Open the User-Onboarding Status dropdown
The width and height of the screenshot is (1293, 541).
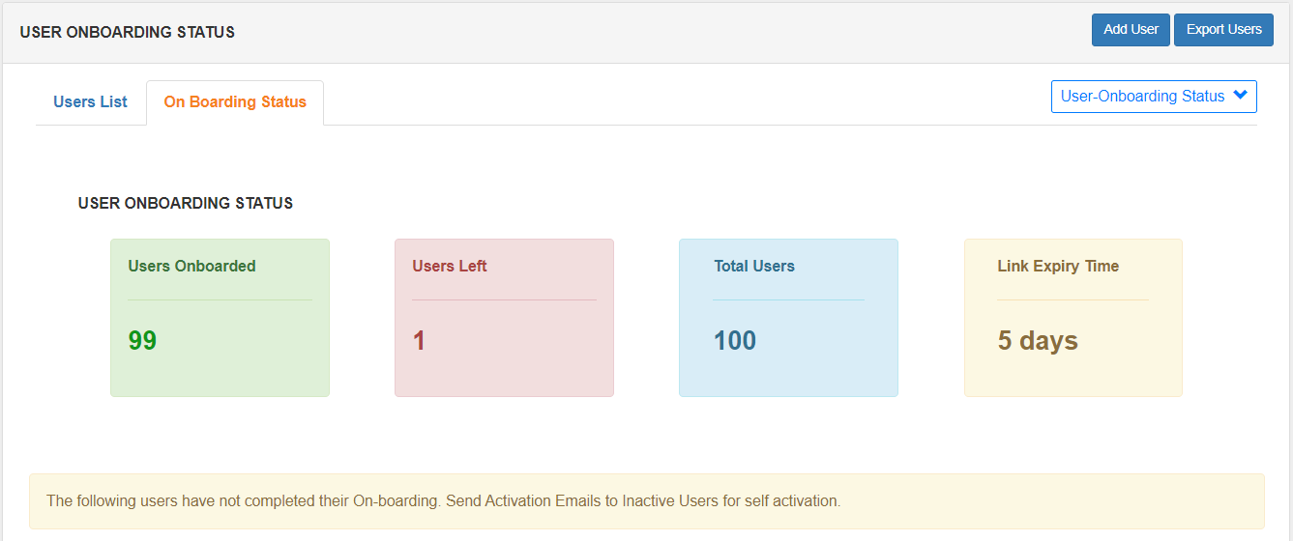1143,97
